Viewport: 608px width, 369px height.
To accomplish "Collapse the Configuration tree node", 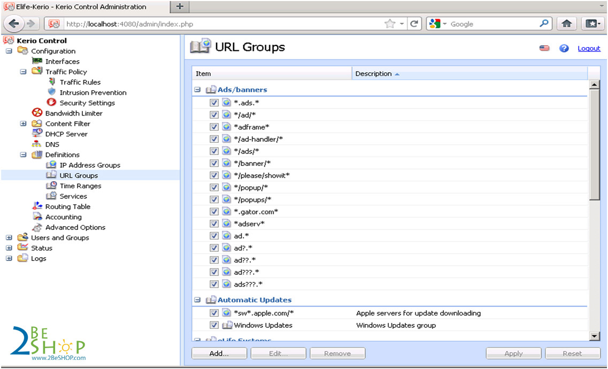I will 9,51.
